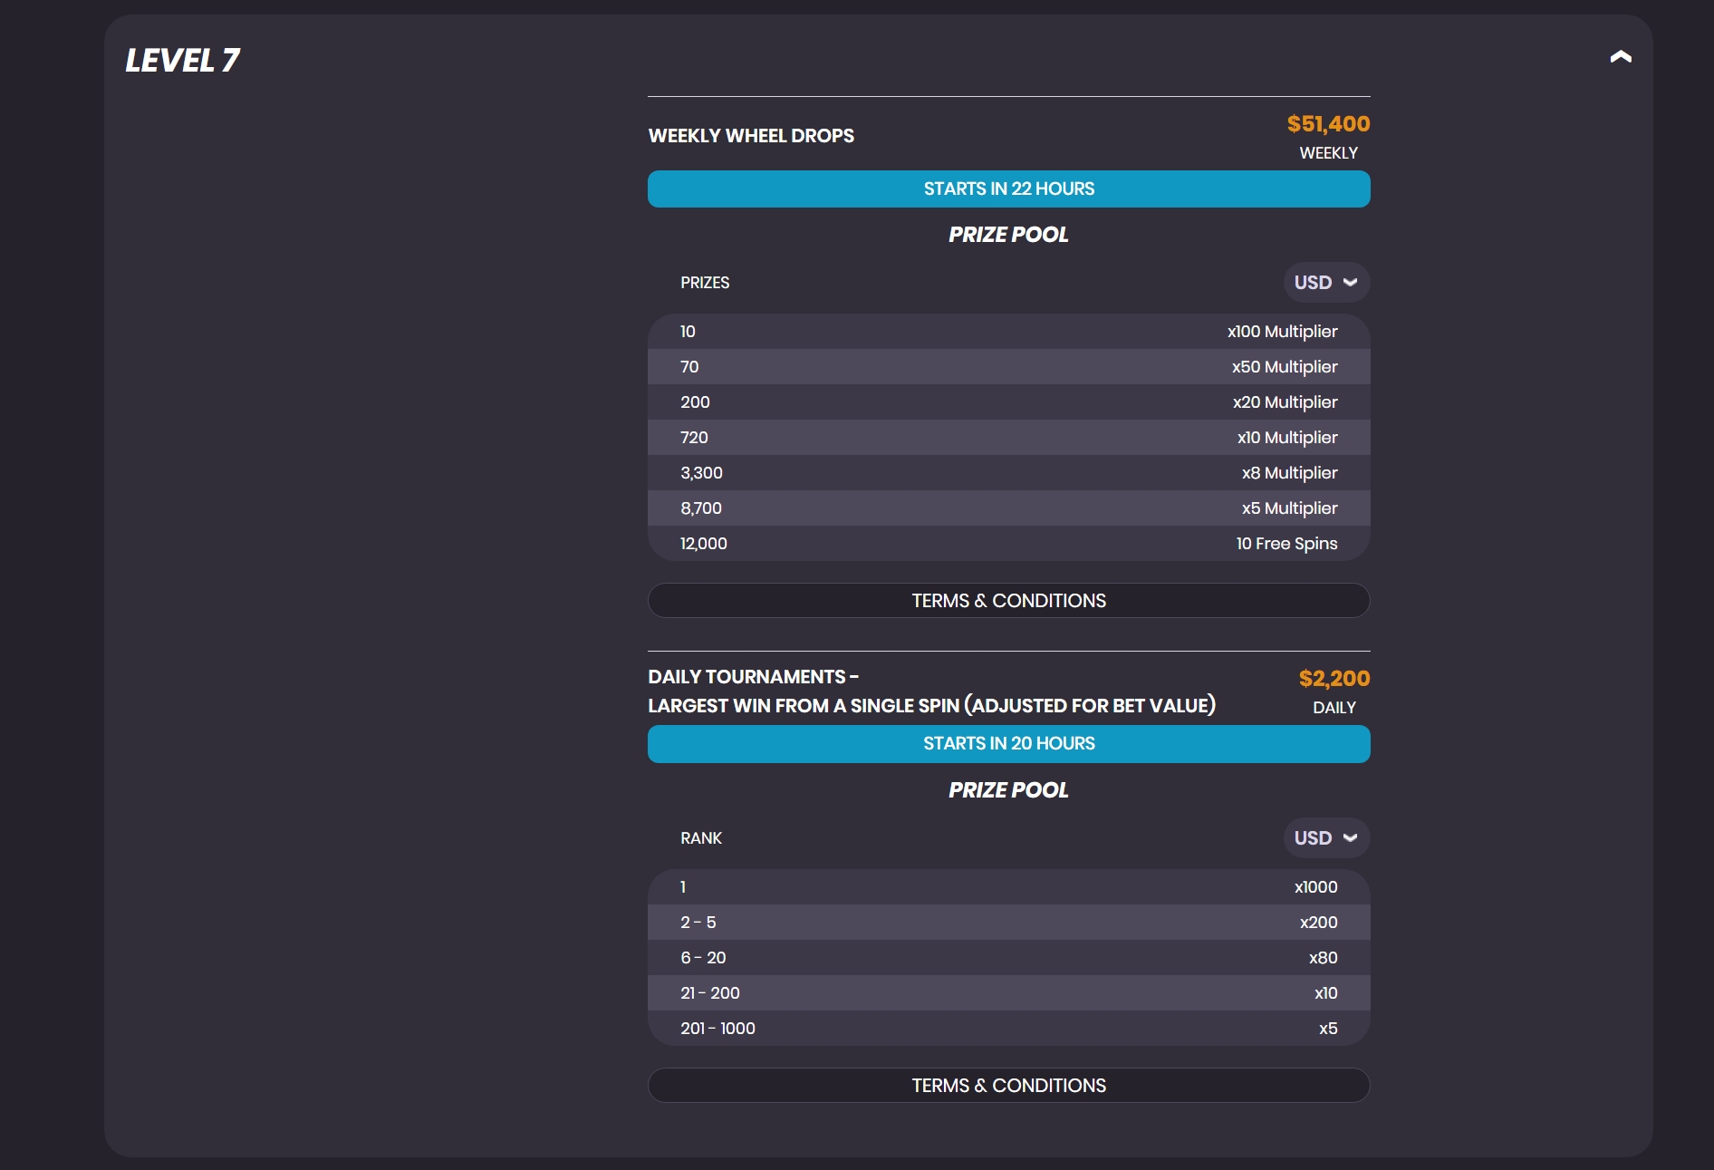This screenshot has height=1170, width=1714.
Task: Click the $51,400 weekly prize amount
Action: (x=1327, y=124)
